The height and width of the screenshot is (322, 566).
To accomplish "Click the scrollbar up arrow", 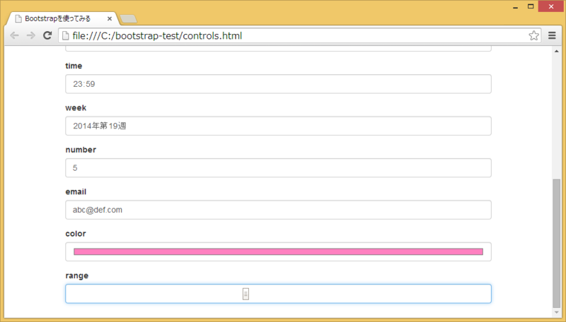I will coord(556,52).
